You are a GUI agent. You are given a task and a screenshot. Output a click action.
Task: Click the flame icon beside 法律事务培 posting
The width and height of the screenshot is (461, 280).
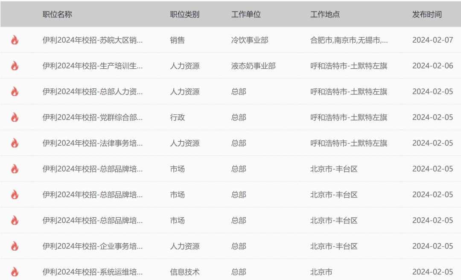tap(15, 143)
